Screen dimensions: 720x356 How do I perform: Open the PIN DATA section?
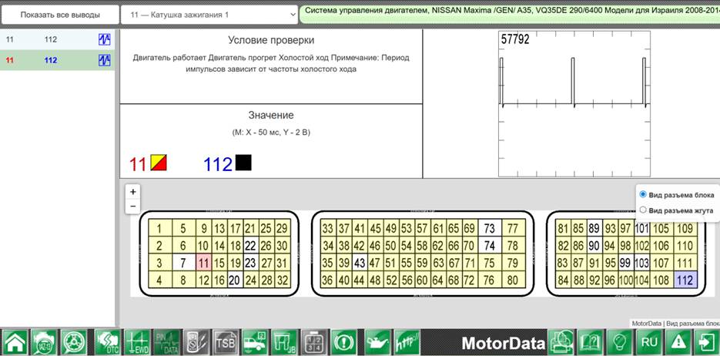[x=166, y=342]
